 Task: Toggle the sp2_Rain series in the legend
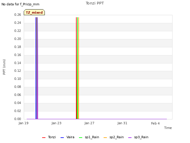pyautogui.click(x=114, y=137)
